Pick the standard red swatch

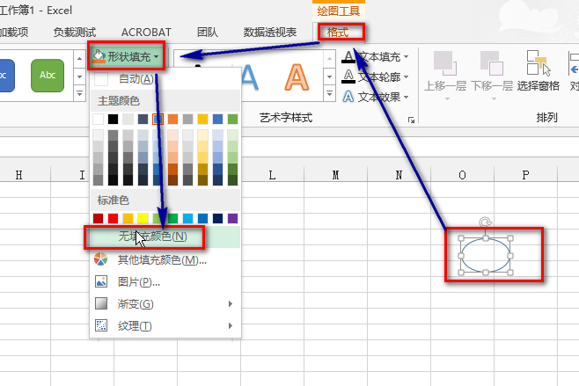pyautogui.click(x=113, y=218)
